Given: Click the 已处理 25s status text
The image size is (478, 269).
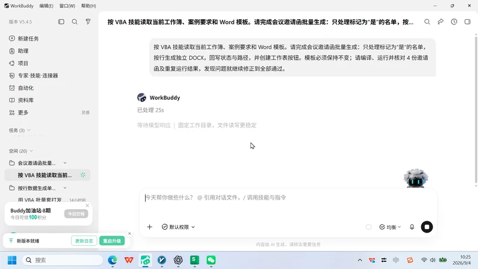Looking at the screenshot, I should click(151, 110).
